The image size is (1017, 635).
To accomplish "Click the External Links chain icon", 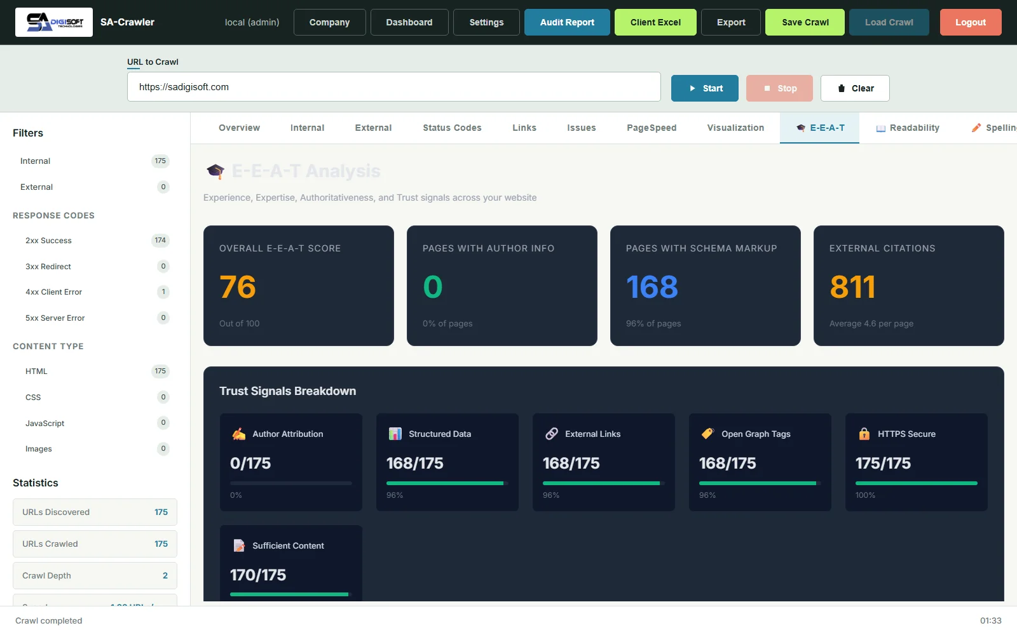I will click(x=552, y=434).
